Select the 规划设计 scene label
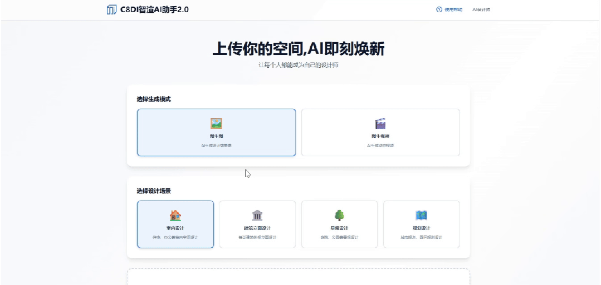601x285 pixels. [421, 228]
